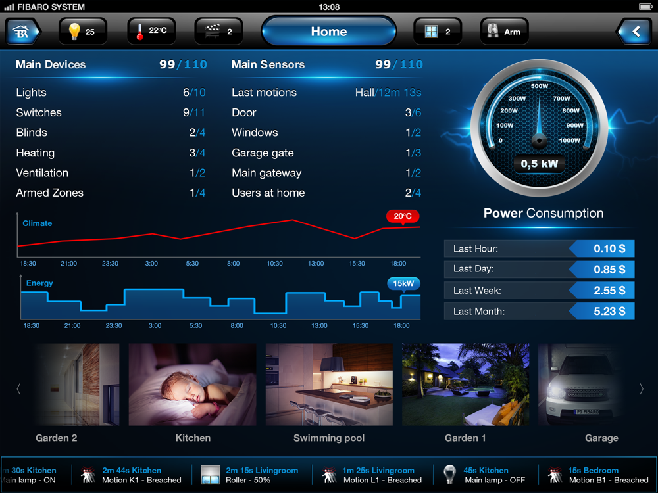Click the 15kW energy chart marker

403,284
